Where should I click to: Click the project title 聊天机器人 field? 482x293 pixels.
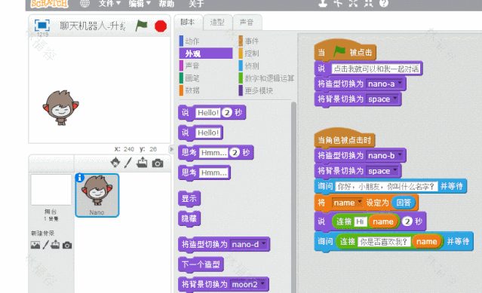point(93,26)
